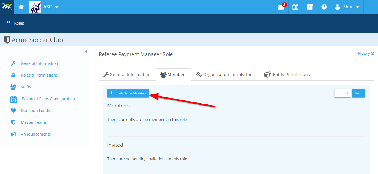Click Invite New Member button
Image resolution: width=378 pixels, height=174 pixels.
tap(128, 93)
